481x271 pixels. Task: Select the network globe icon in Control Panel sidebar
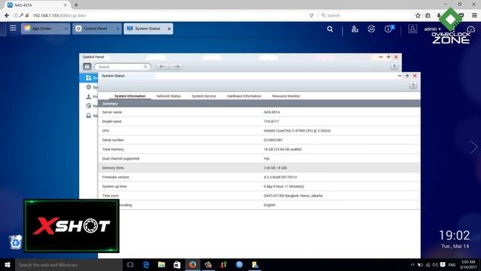tap(89, 106)
